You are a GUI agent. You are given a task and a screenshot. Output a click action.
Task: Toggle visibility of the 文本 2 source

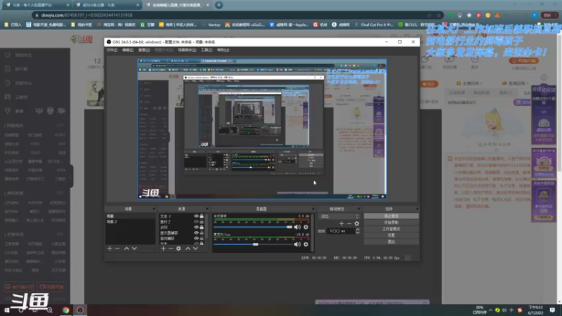pyautogui.click(x=196, y=216)
